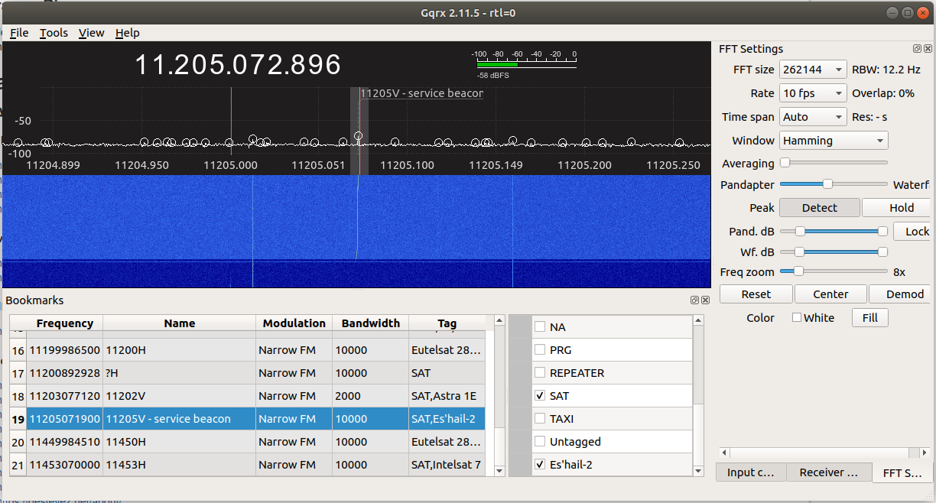Tick the White color checkbox

point(797,318)
